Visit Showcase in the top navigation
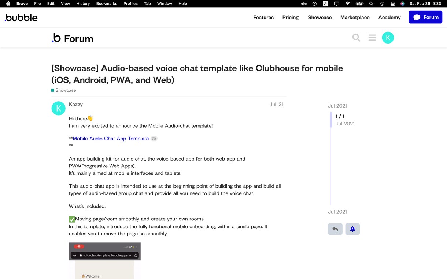Viewport: 447px width, 279px height. 320,17
